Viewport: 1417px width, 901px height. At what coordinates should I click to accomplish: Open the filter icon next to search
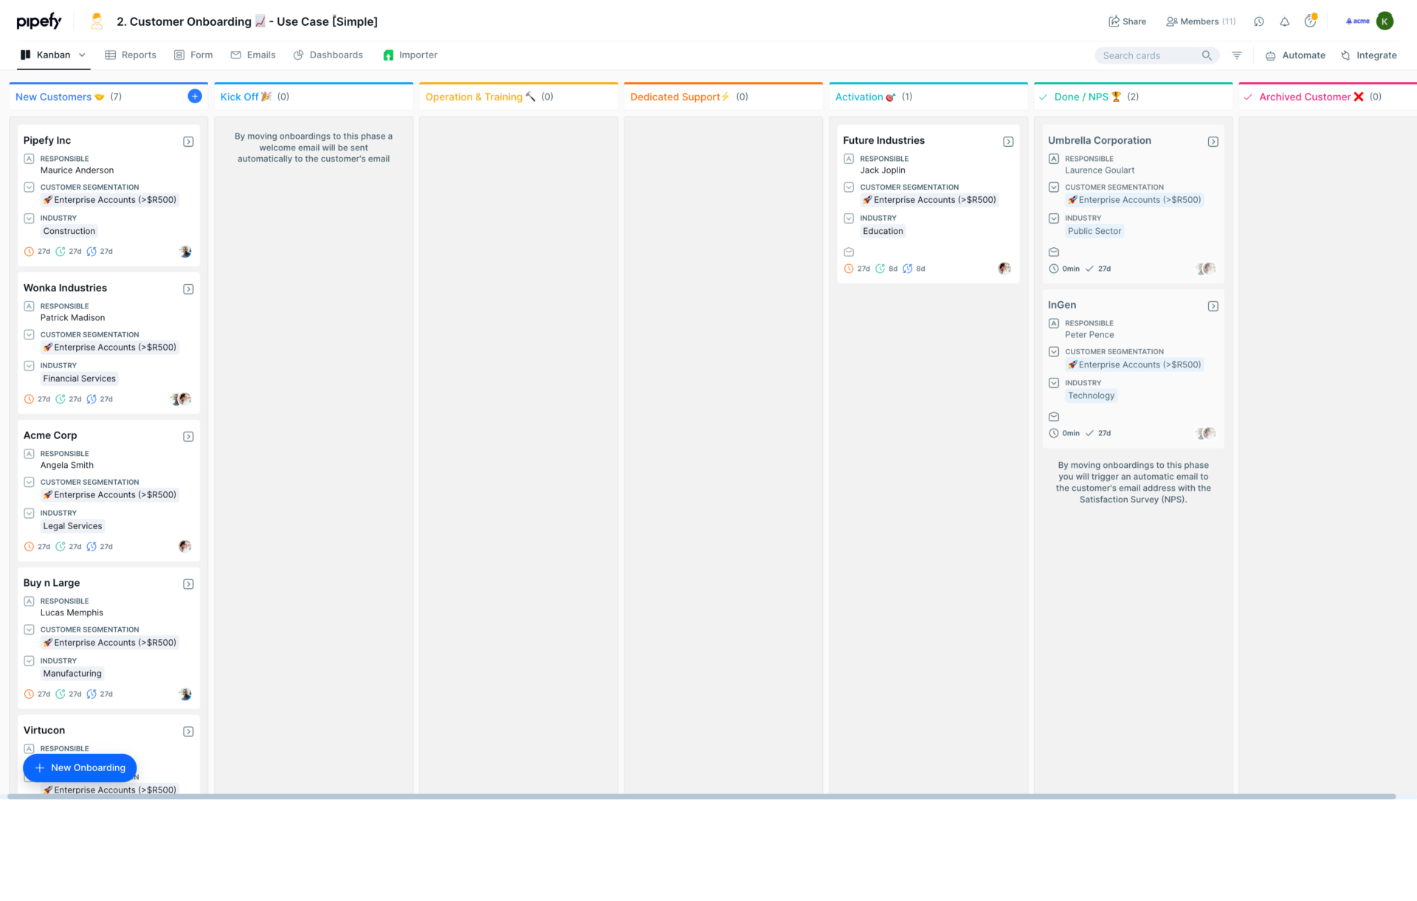[x=1237, y=55]
